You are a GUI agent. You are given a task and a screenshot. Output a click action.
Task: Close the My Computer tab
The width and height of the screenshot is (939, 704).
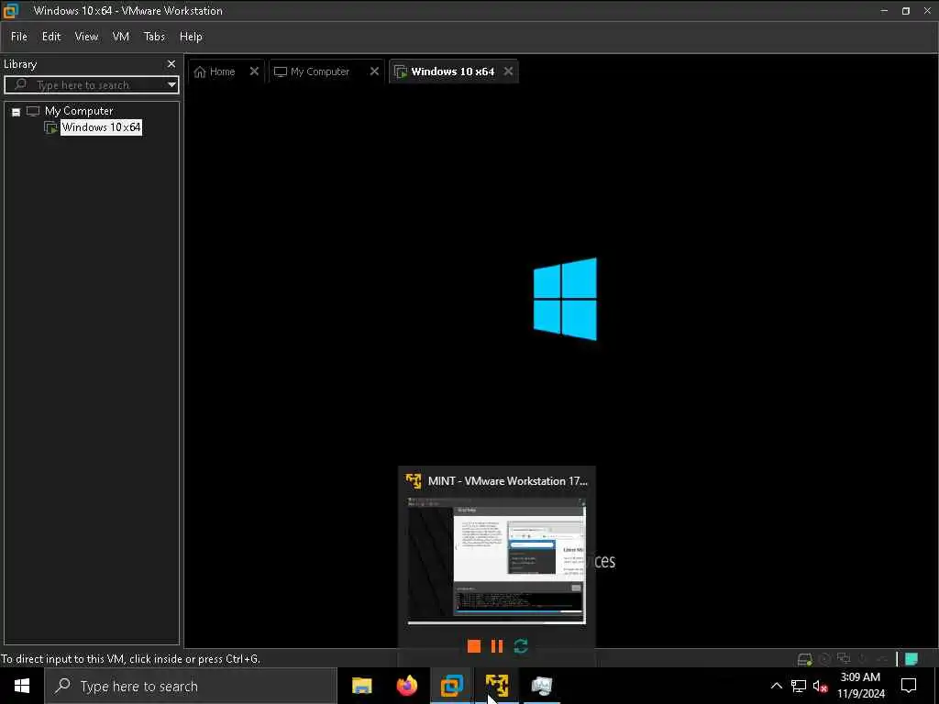[x=374, y=71]
